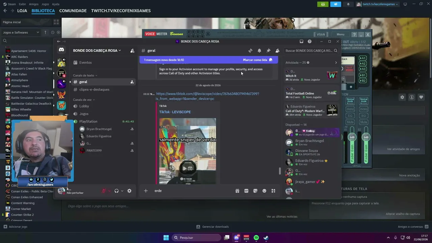Open the TikTok video URL link
432x243 pixels.
(207, 96)
